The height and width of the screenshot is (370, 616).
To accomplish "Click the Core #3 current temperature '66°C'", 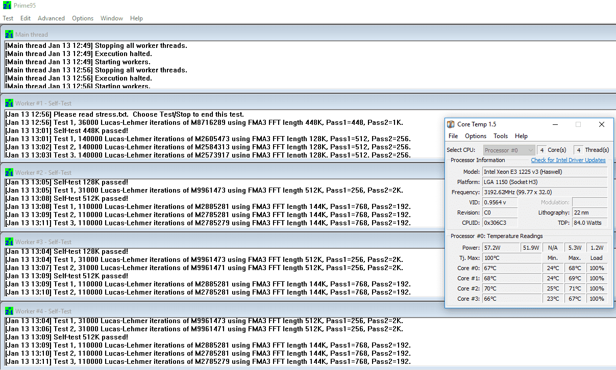I will tap(512, 299).
